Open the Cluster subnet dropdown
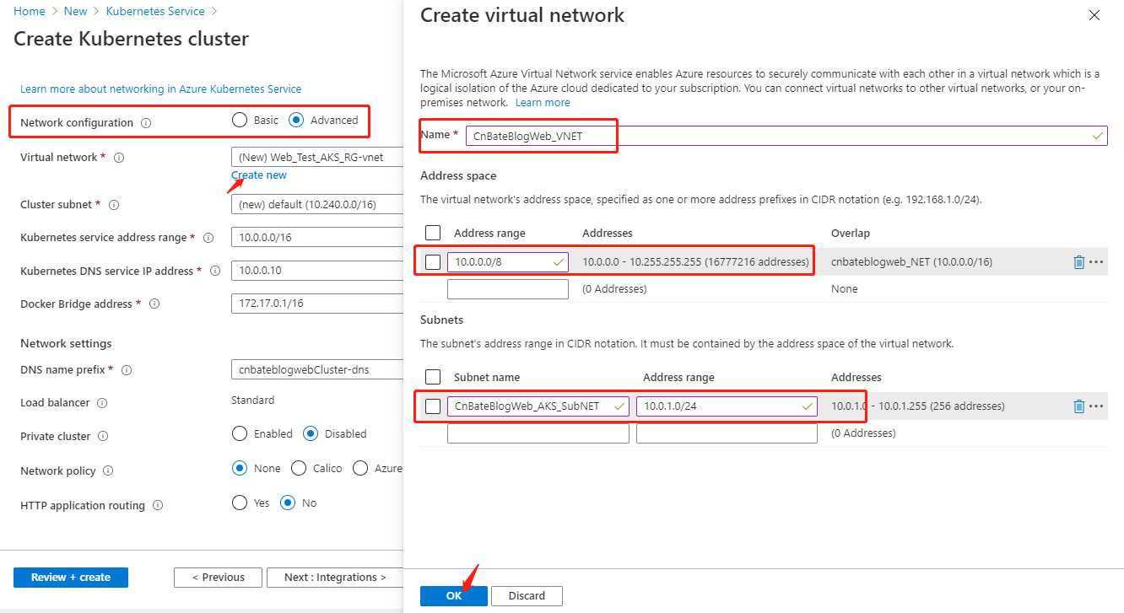 click(x=317, y=205)
